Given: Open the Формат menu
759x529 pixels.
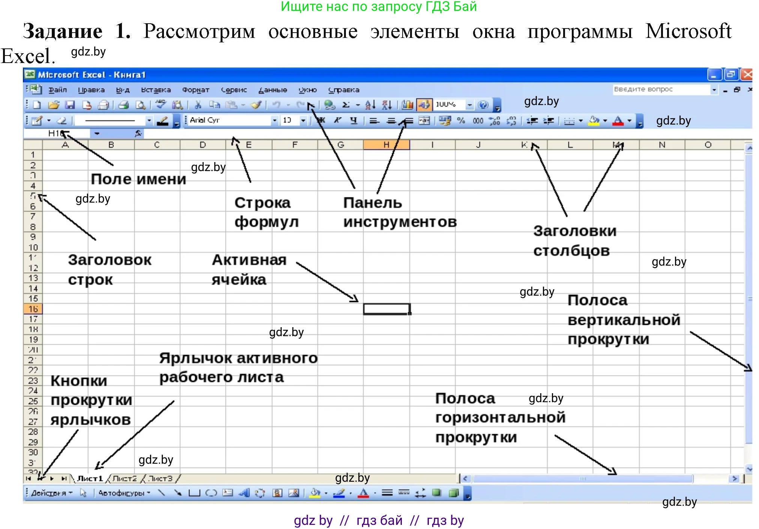Looking at the screenshot, I should [x=195, y=90].
